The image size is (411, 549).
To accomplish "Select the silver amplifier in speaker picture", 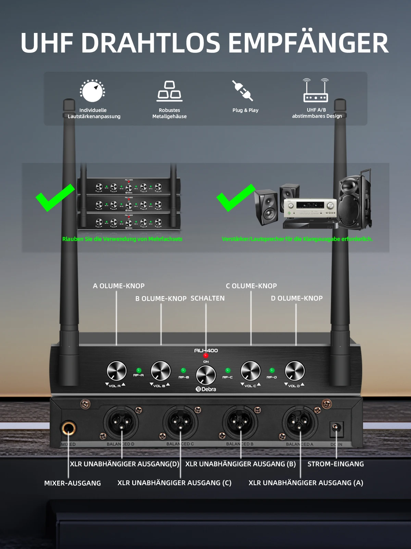I will point(310,208).
